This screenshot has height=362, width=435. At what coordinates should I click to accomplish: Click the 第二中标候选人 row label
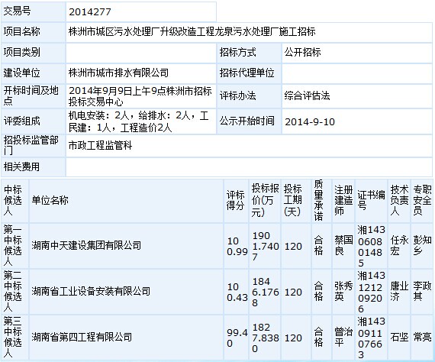13,292
